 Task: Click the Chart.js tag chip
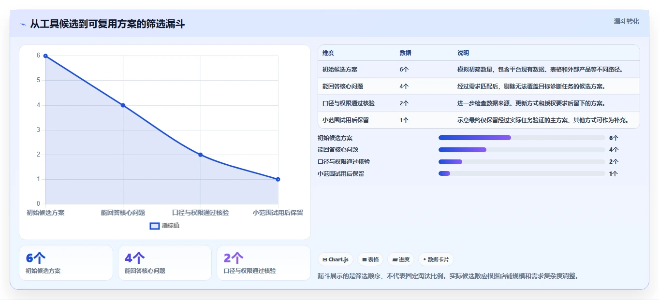[x=336, y=259]
